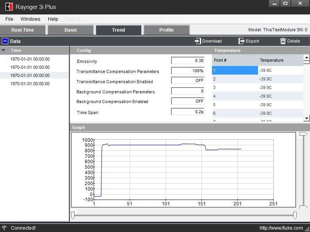Click the lower handle of vertical graph slider
This screenshot has width=310, height=232.
tap(303, 207)
